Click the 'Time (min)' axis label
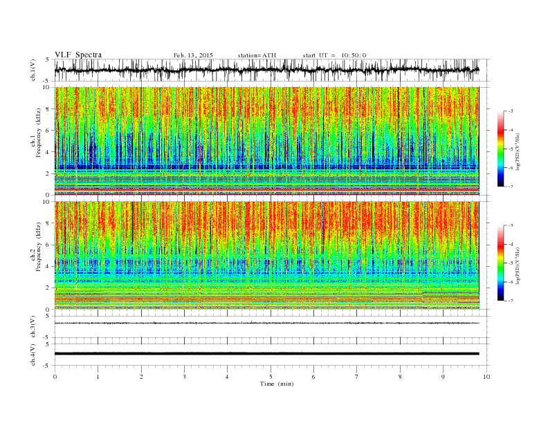This screenshot has height=423, width=548. pyautogui.click(x=277, y=384)
